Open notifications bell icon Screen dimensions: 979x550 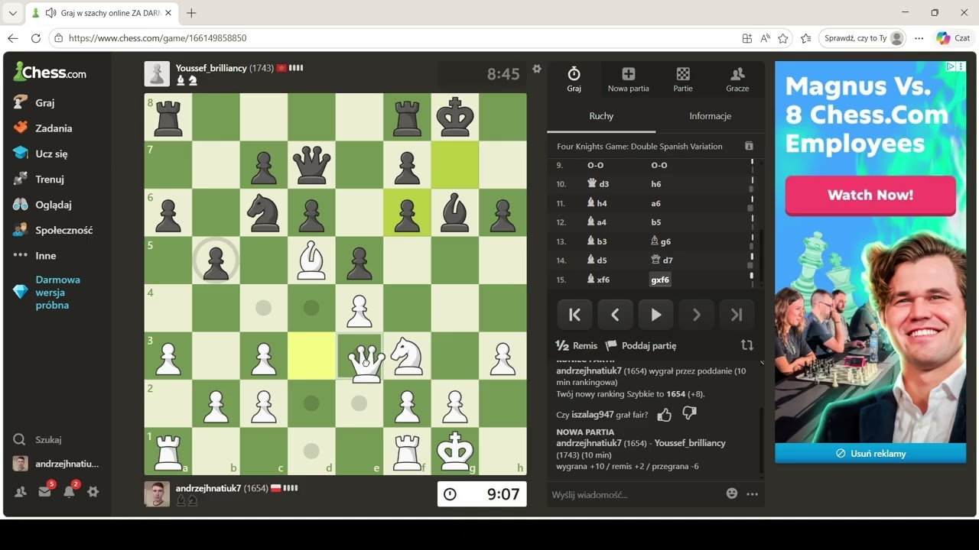70,492
